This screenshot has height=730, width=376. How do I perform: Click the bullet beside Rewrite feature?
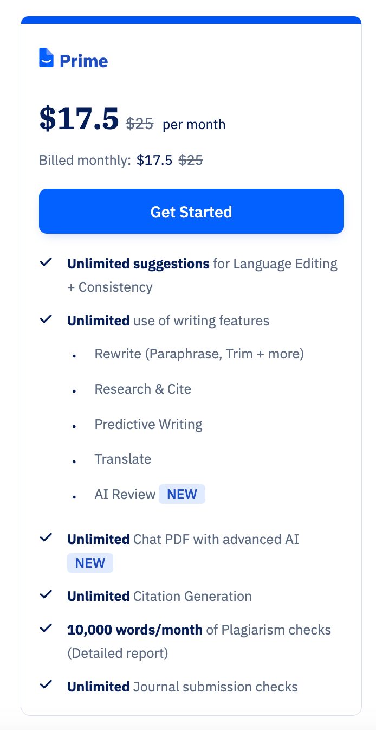coord(74,356)
